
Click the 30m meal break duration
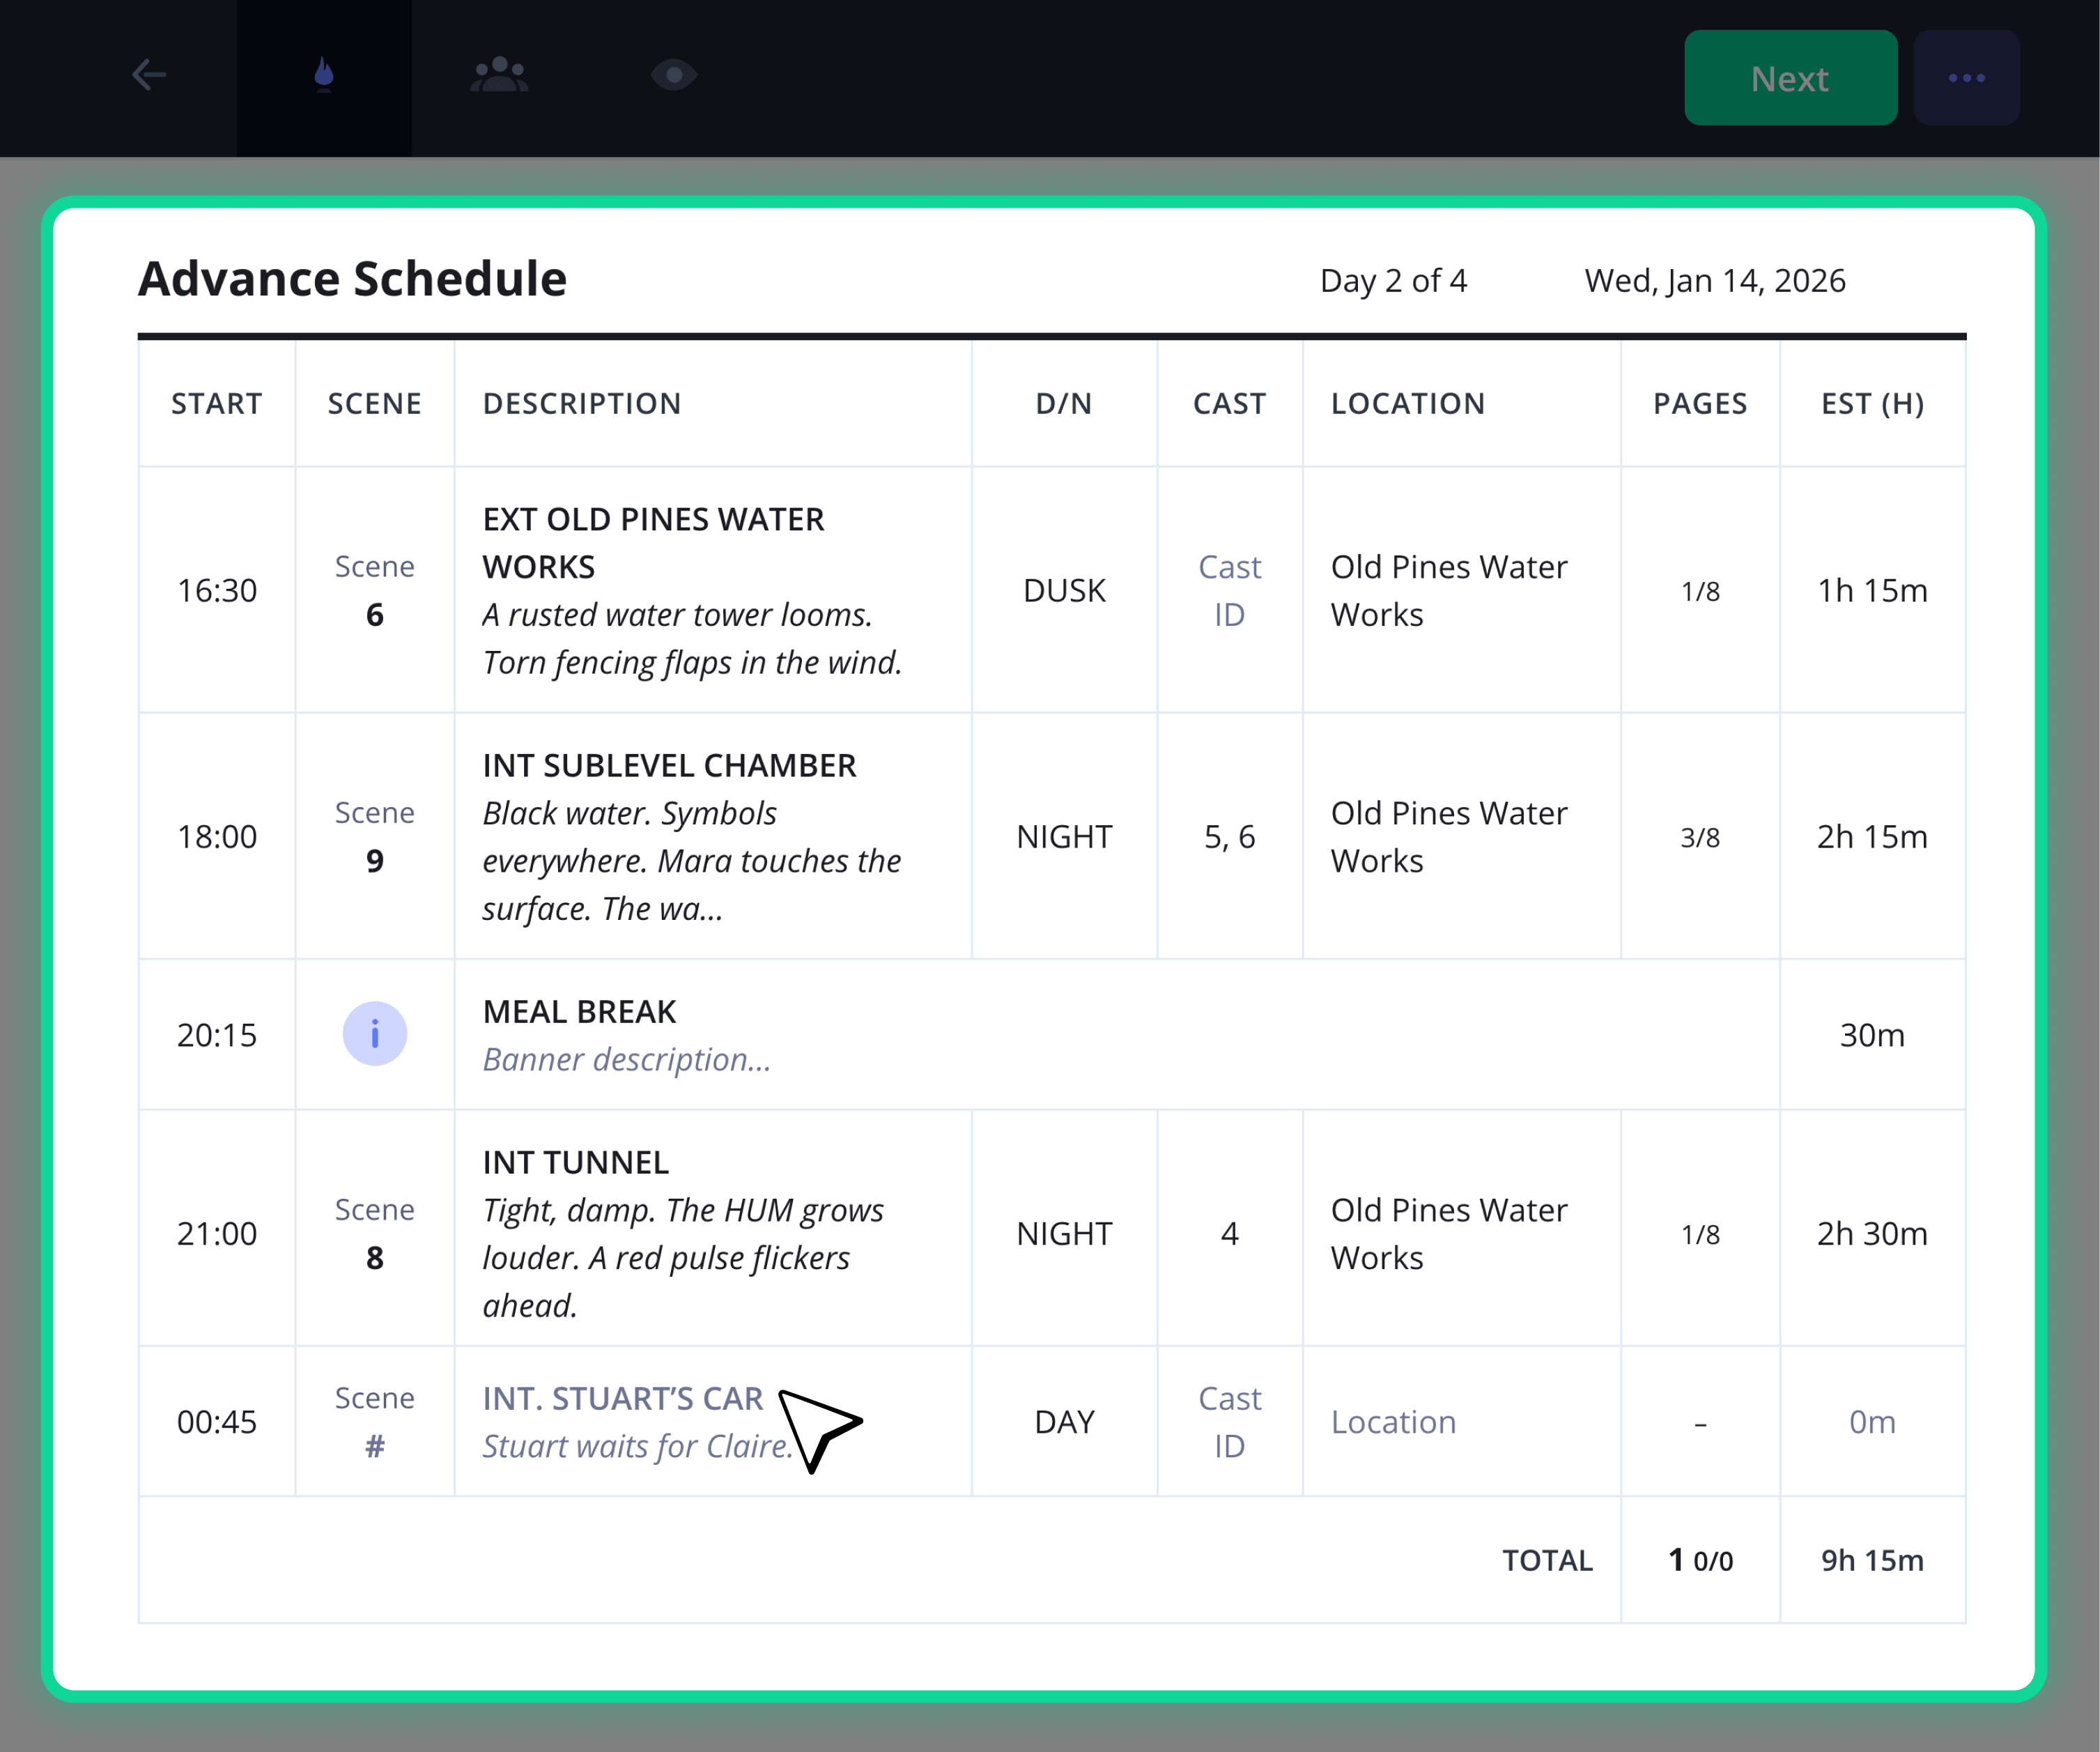(x=1872, y=1035)
